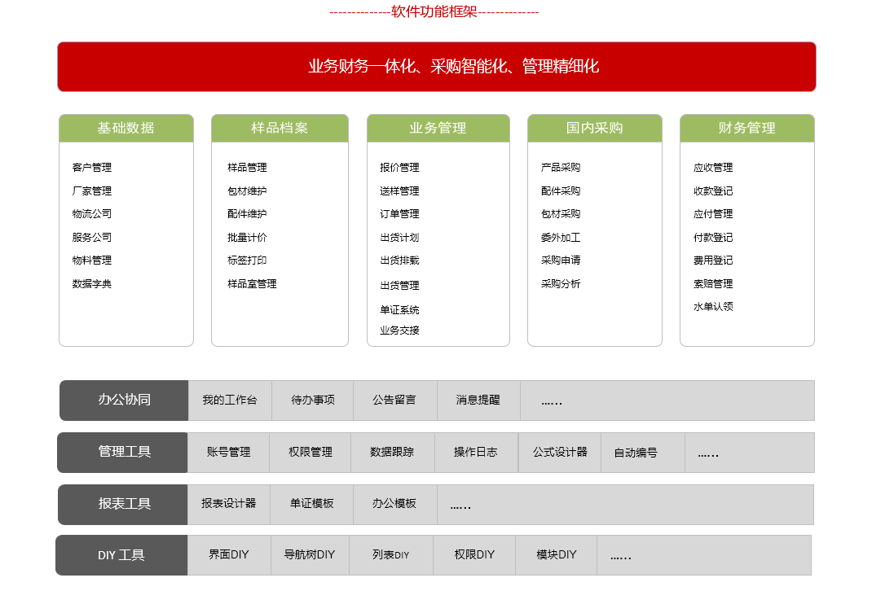Go to 委外加工 in domestic purchasing

(561, 238)
